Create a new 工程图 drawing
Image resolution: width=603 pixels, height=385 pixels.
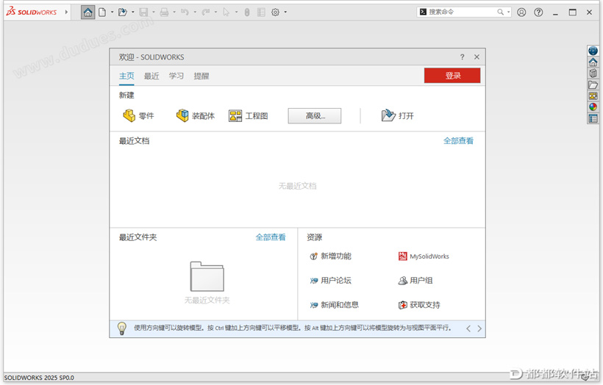point(249,115)
